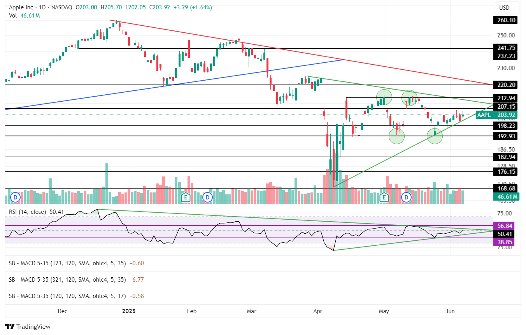Click the Feb label on time axis
The image size is (526, 335).
click(x=191, y=311)
